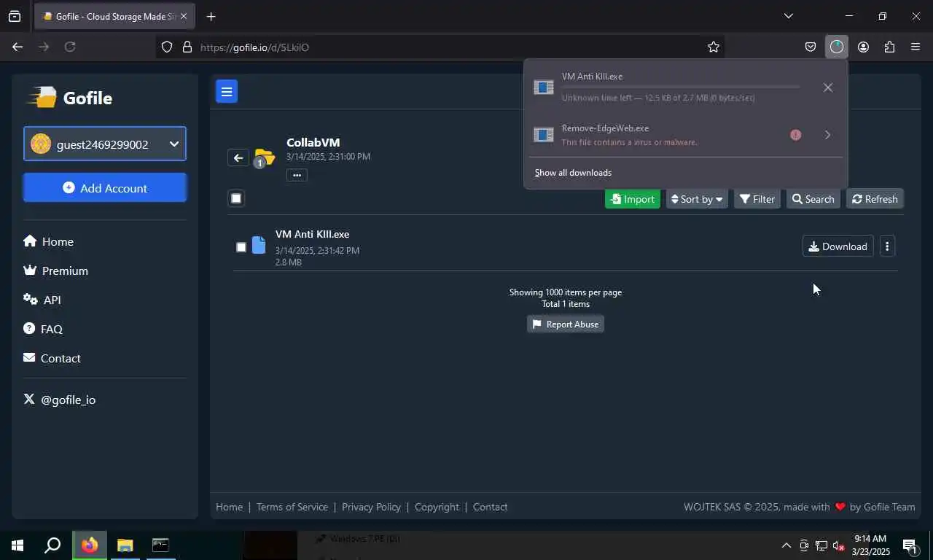Open the Firefox account icon
The image size is (933, 560).
(863, 47)
